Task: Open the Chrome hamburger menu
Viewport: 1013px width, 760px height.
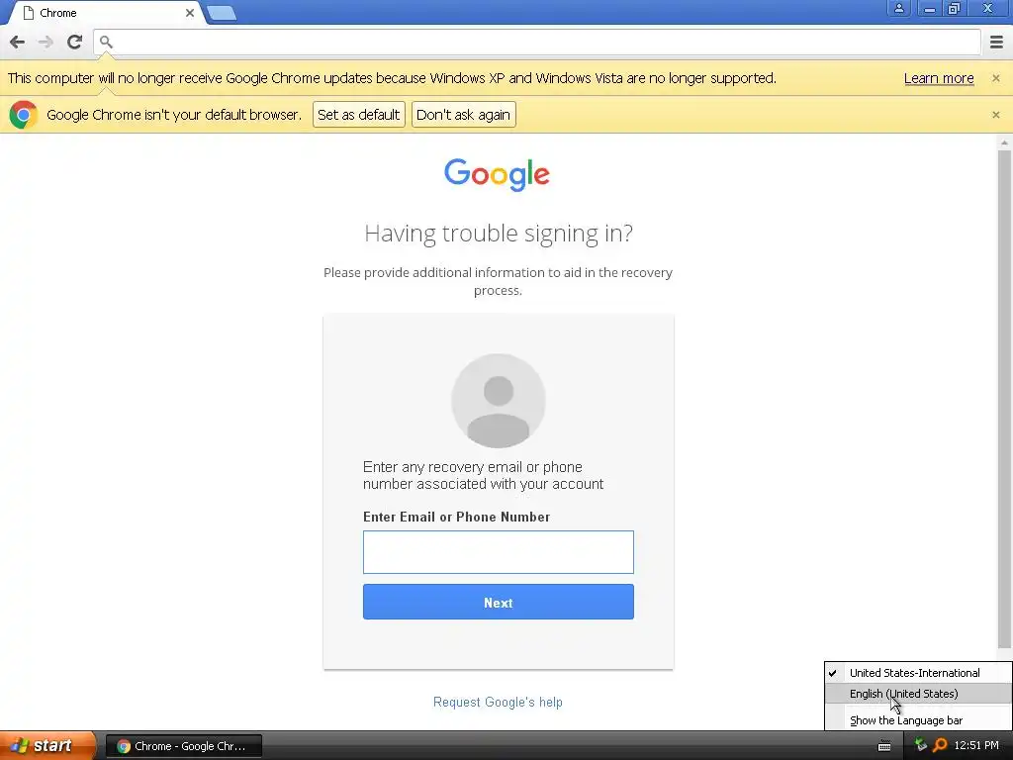Action: tap(996, 42)
